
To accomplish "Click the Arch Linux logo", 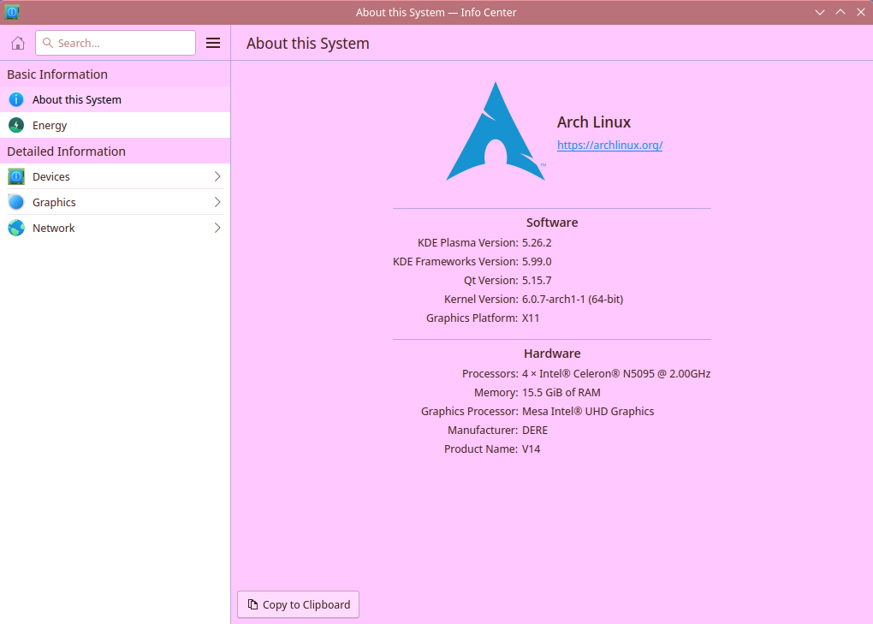I will (496, 131).
